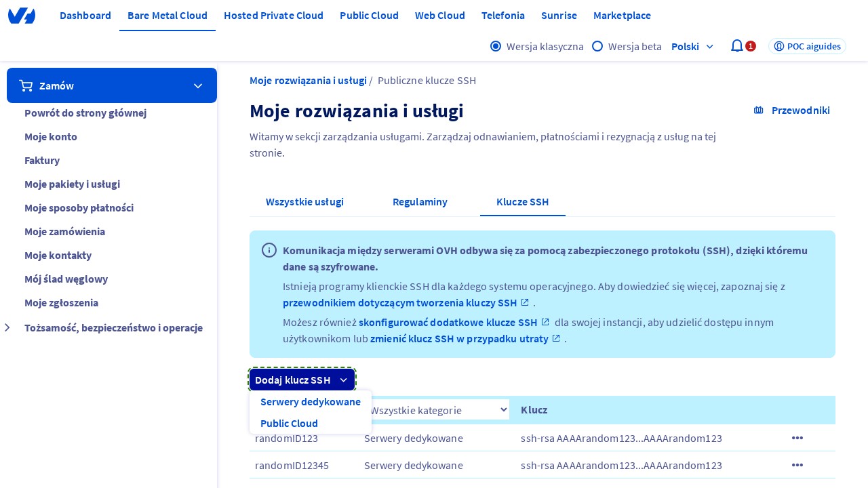868x488 pixels.
Task: Click the POC aiguides user account badge
Action: pos(807,46)
